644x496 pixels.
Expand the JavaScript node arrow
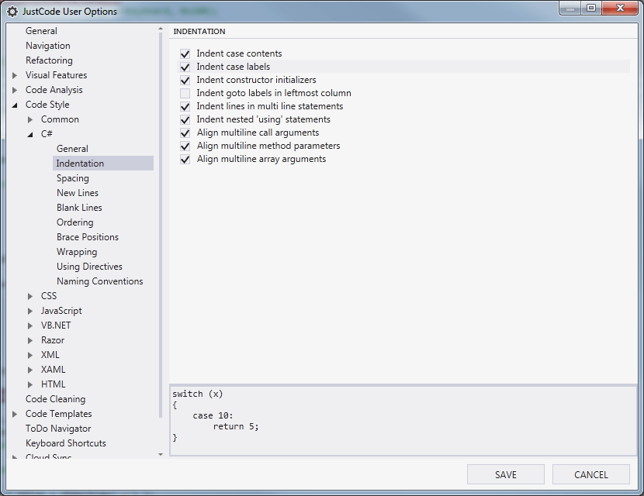pyautogui.click(x=30, y=311)
